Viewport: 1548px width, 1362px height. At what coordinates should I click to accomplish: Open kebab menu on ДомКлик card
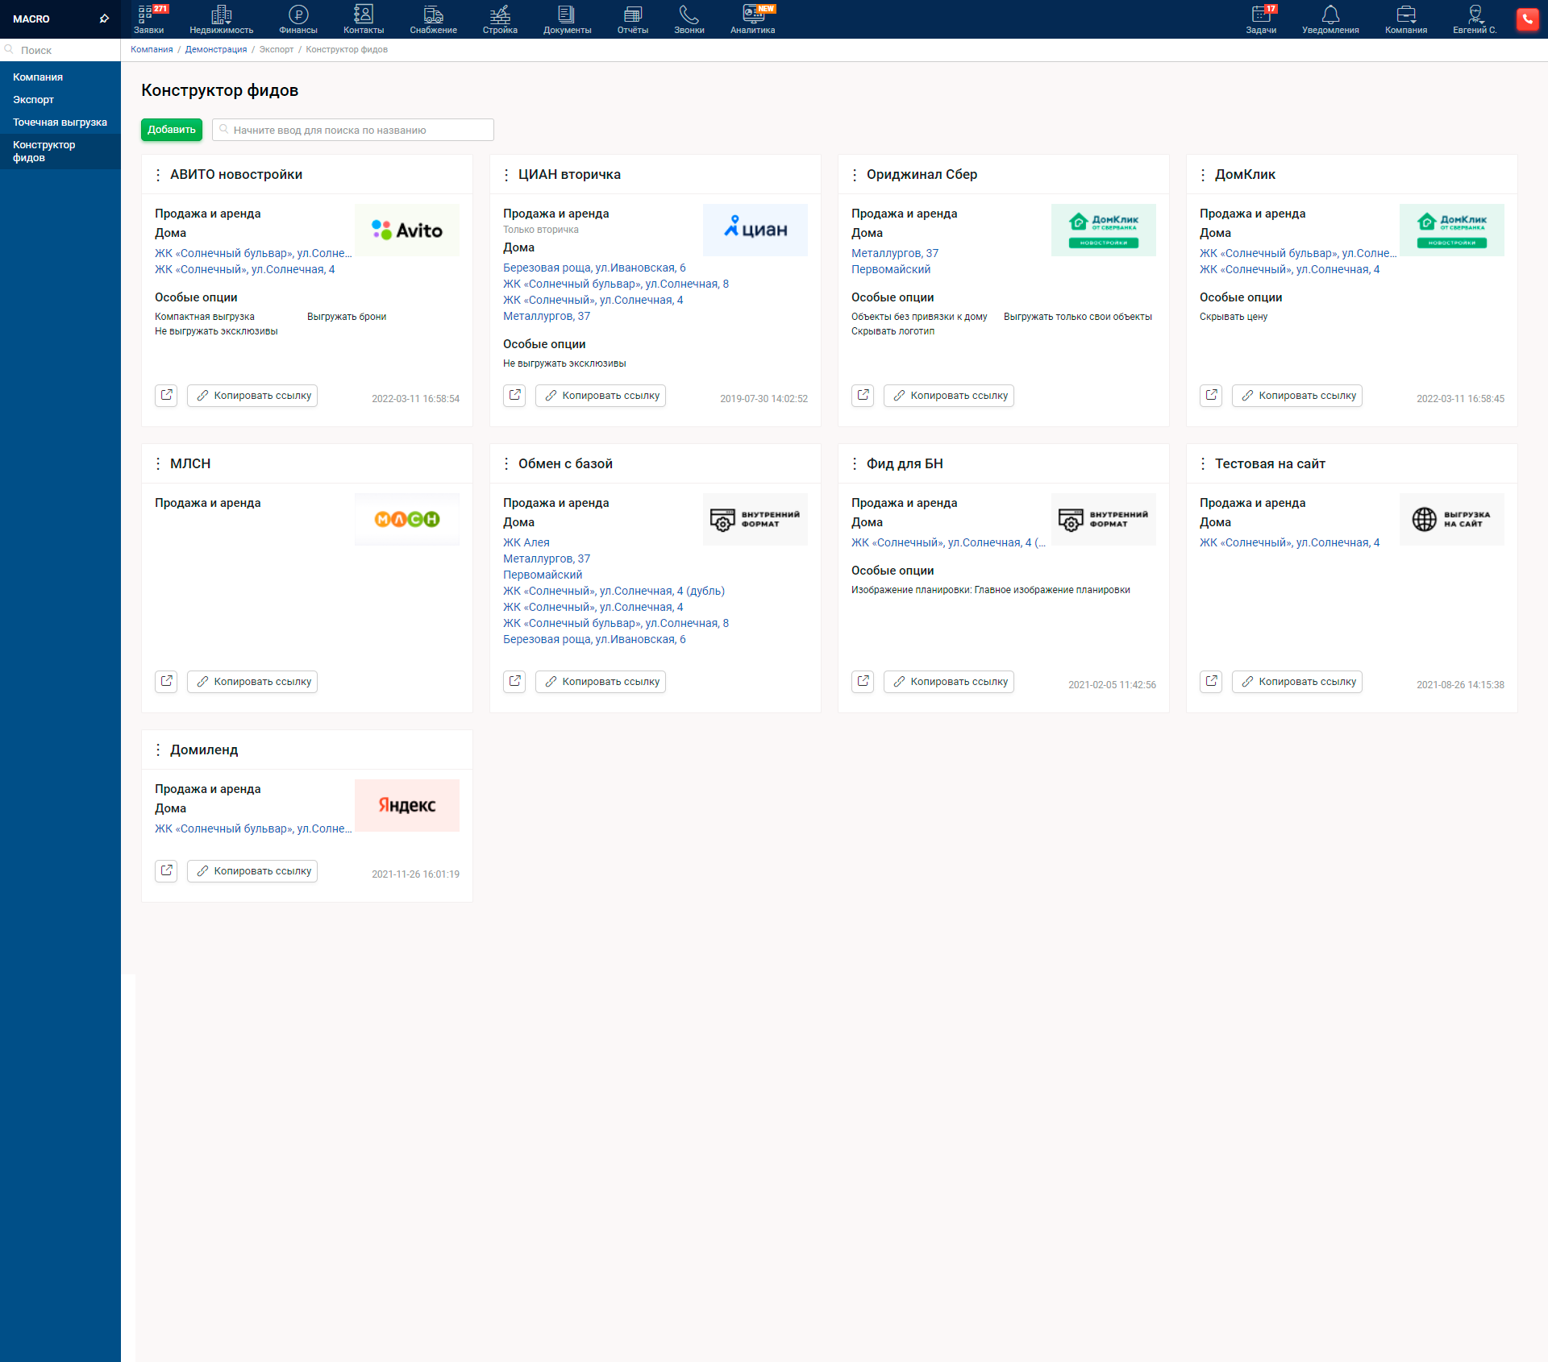1204,174
